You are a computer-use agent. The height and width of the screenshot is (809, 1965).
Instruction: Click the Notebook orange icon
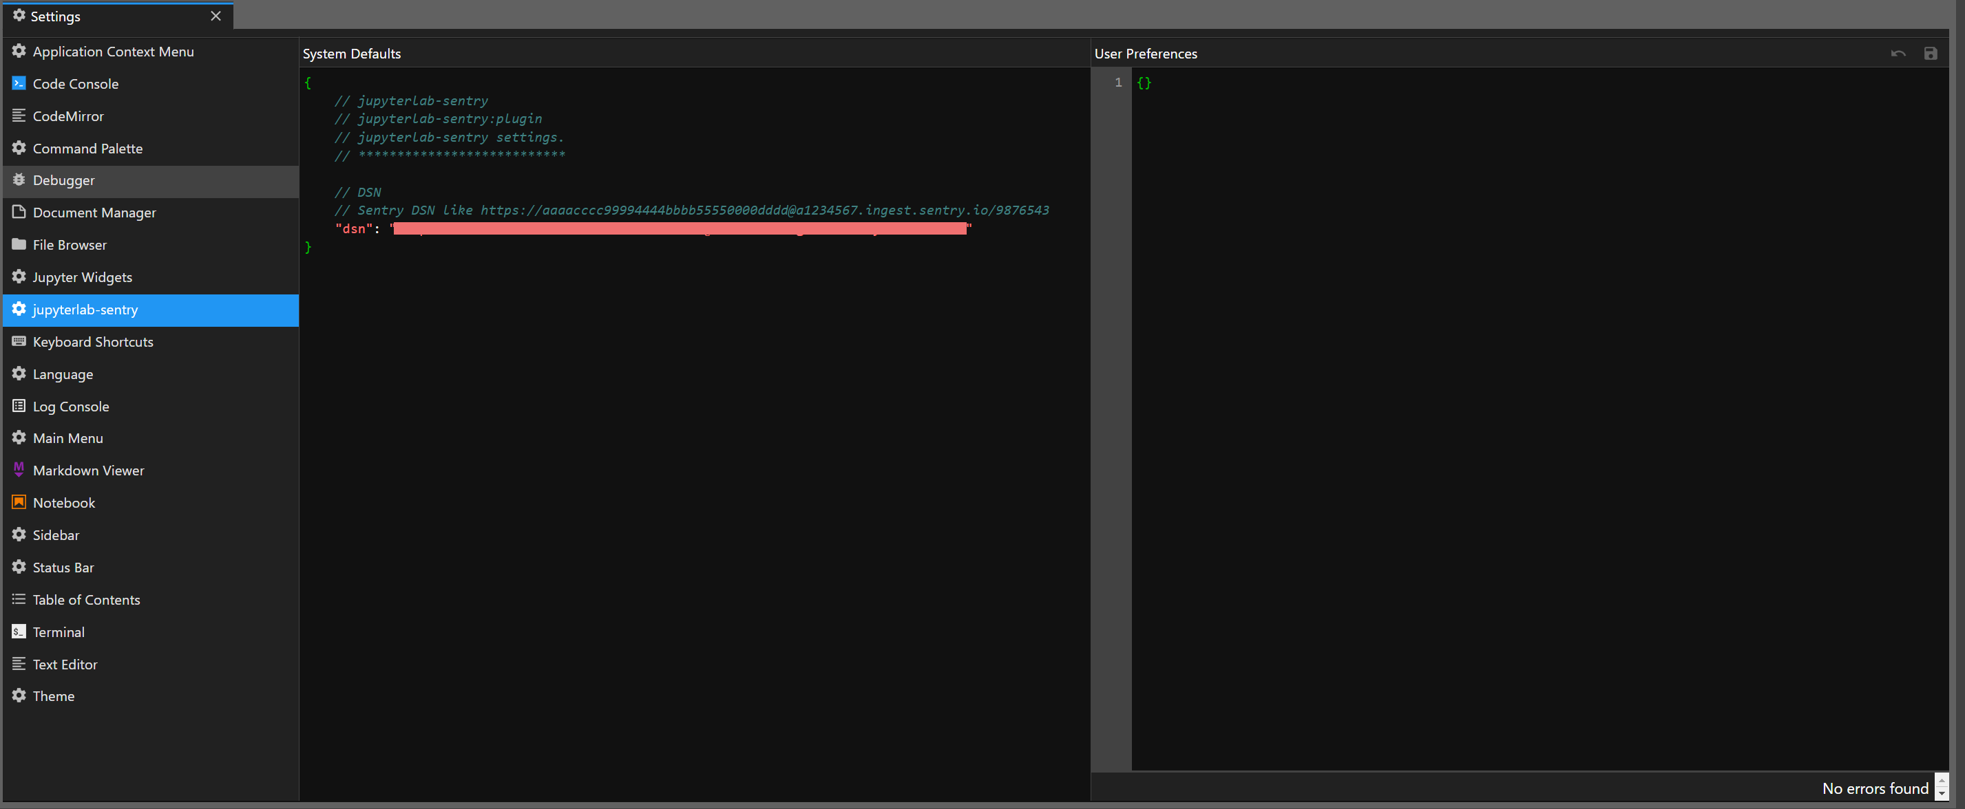point(19,501)
